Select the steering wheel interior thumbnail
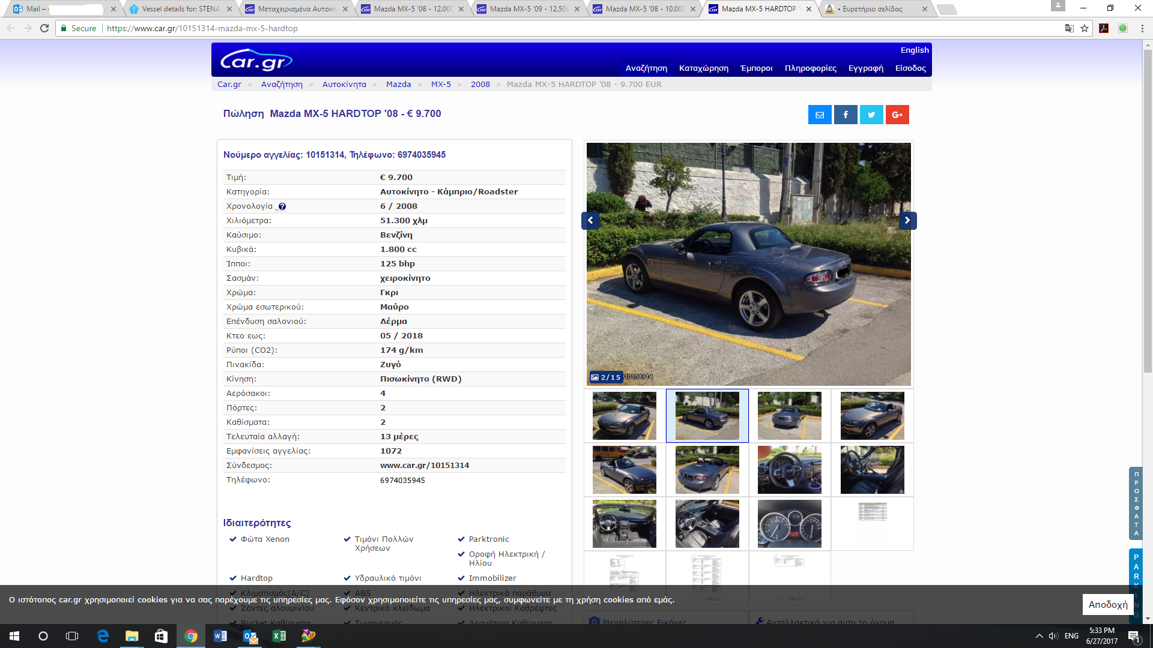The width and height of the screenshot is (1153, 648). [x=790, y=470]
